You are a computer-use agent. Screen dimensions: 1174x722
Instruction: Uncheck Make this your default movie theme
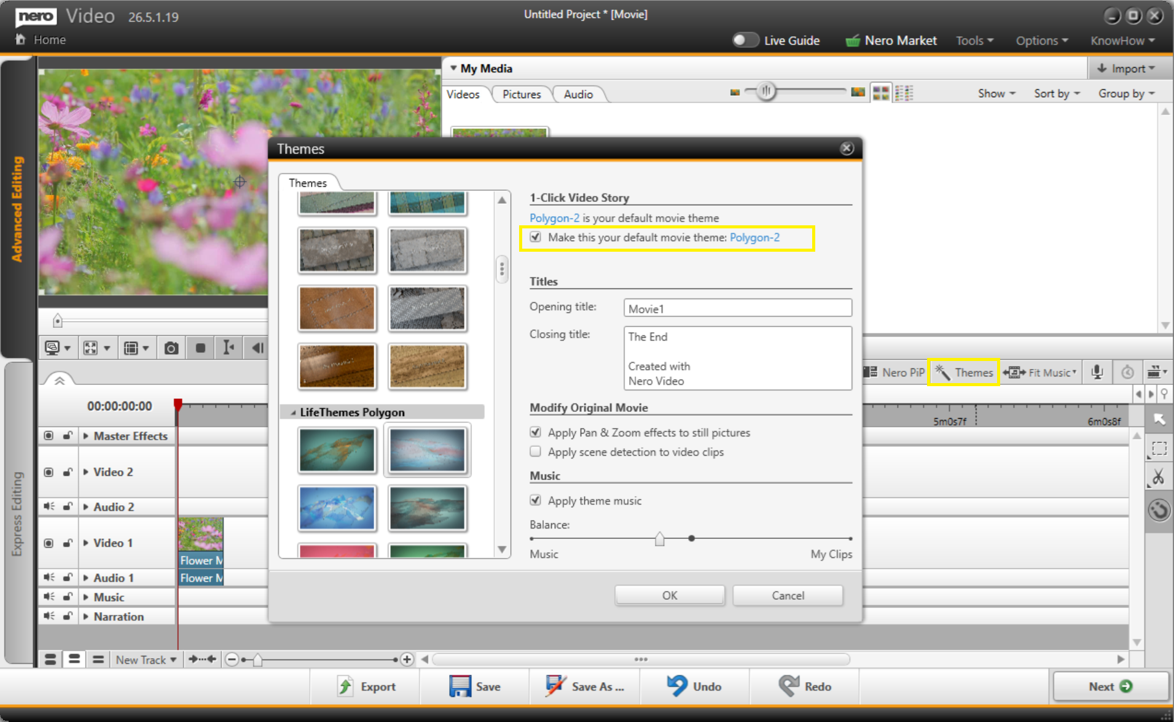[536, 237]
